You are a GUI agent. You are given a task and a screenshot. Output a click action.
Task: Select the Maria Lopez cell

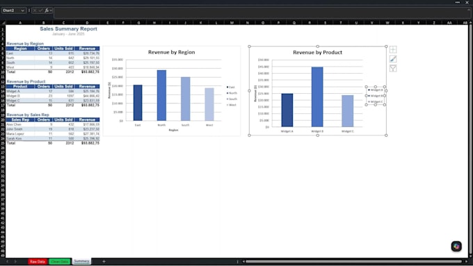coord(20,134)
